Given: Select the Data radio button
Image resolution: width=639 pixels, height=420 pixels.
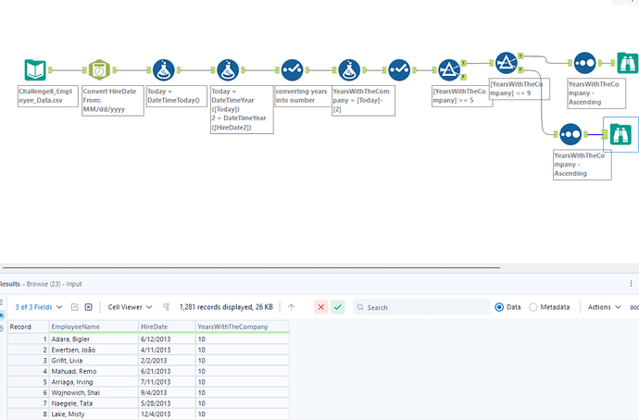Looking at the screenshot, I should (x=500, y=307).
